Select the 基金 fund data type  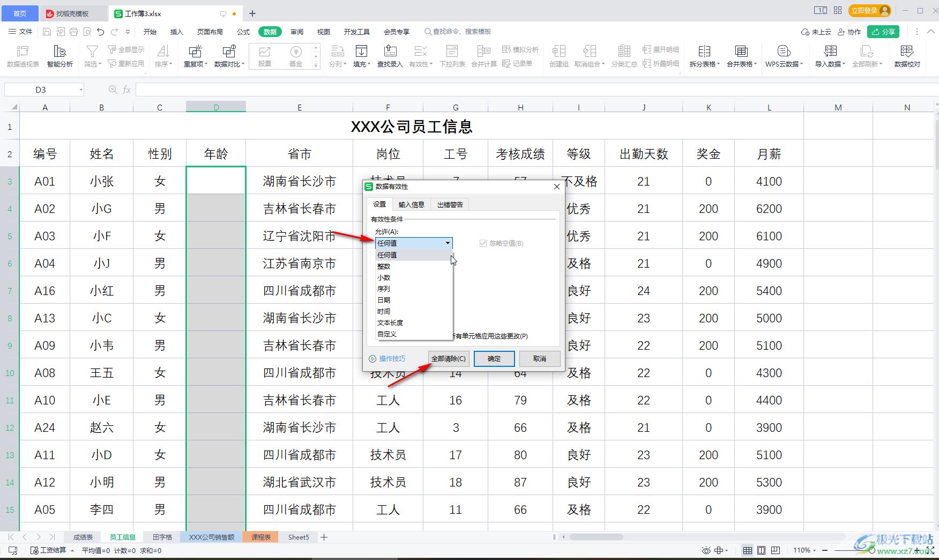(x=295, y=56)
